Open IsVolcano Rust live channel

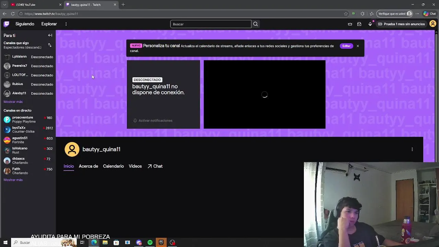point(28,150)
